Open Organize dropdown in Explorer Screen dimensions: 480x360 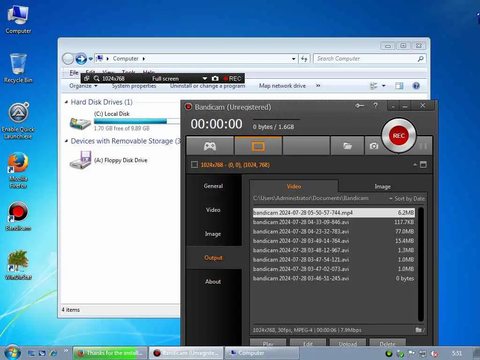(x=83, y=86)
